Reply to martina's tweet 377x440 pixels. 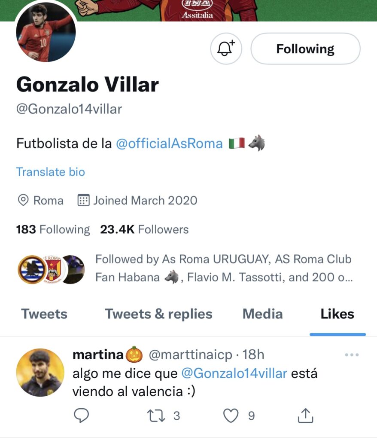point(81,416)
